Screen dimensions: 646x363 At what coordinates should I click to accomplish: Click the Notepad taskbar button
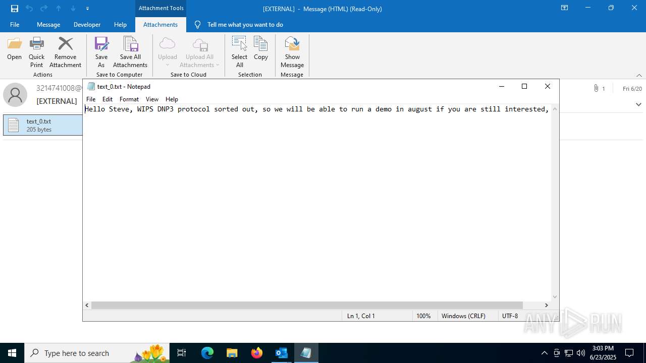tap(306, 353)
